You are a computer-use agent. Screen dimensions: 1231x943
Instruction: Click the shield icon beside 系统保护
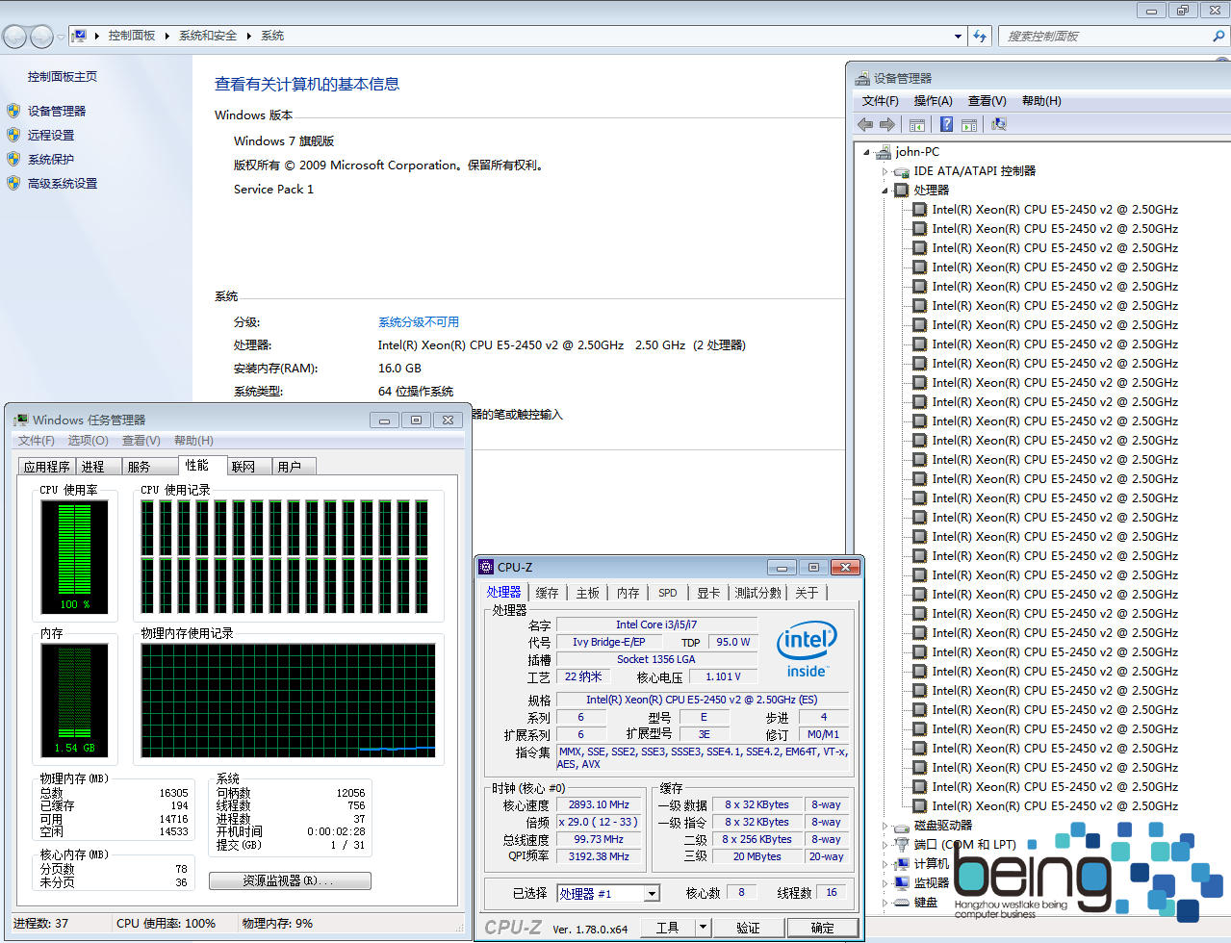tap(13, 159)
